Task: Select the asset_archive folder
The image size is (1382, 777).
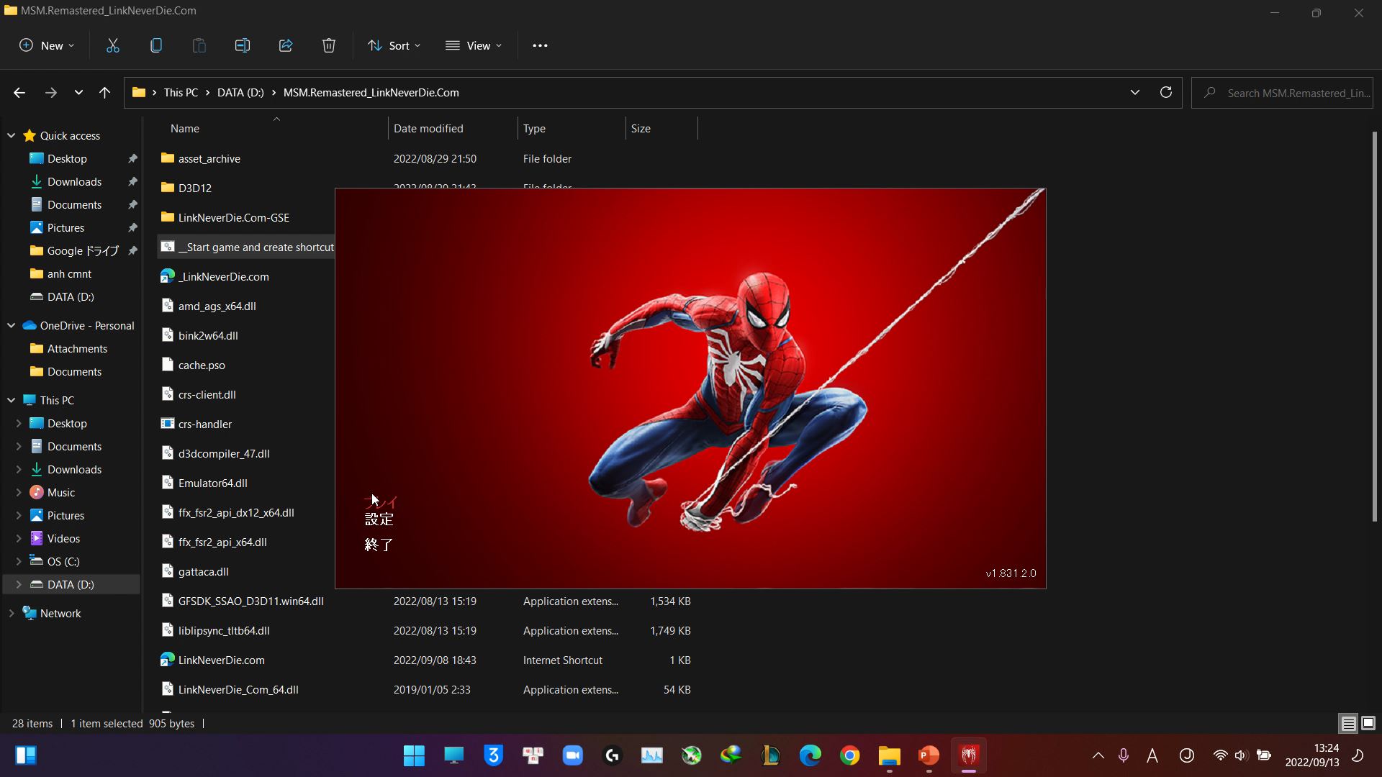Action: (x=209, y=158)
